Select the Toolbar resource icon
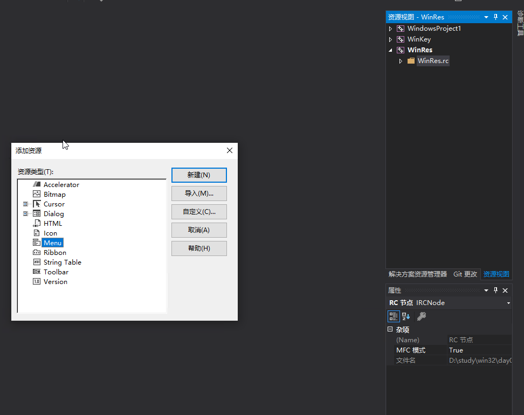 (x=37, y=272)
